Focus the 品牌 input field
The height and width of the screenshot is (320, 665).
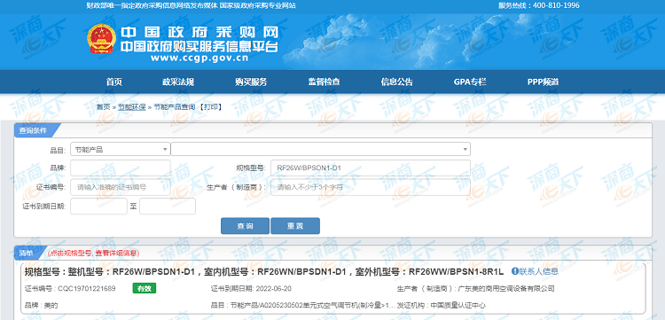click(121, 168)
